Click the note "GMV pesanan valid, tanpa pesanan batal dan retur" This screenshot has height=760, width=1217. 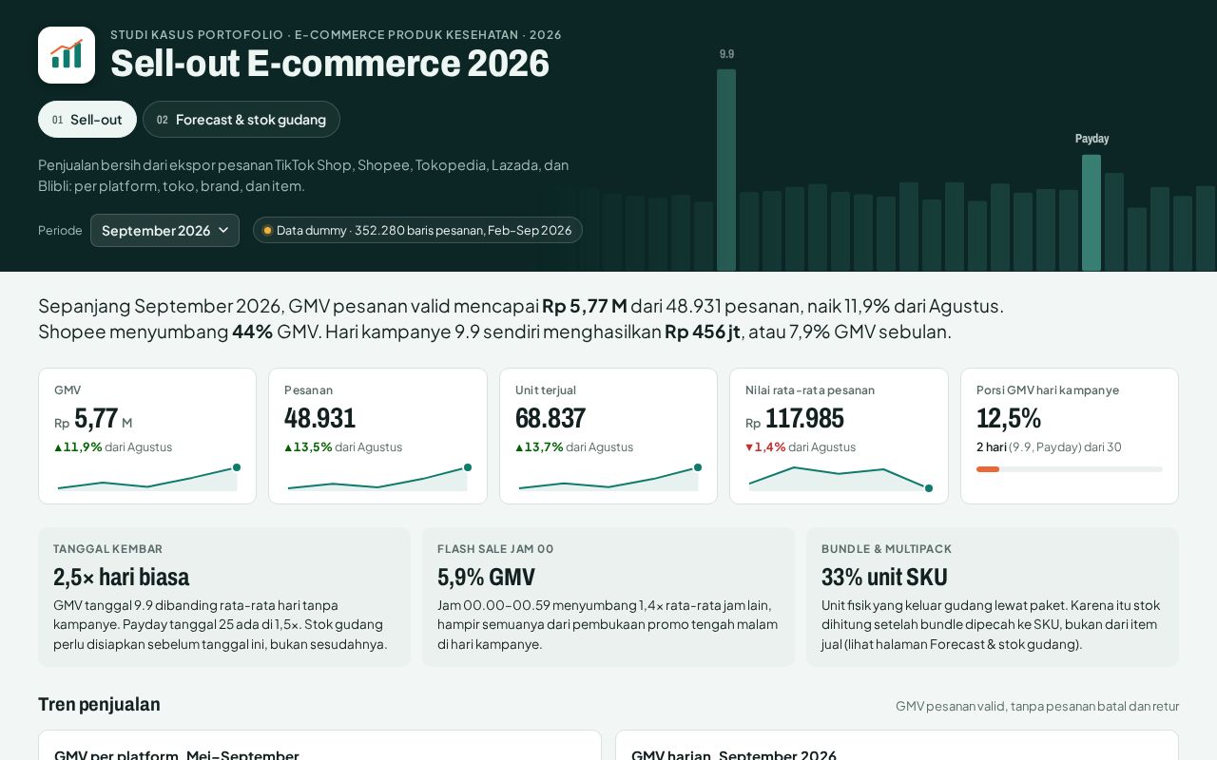(1037, 706)
